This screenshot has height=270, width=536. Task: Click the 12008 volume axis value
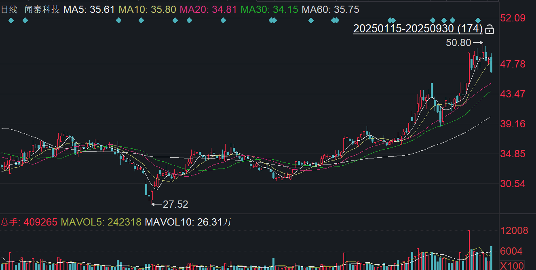pos(514,231)
